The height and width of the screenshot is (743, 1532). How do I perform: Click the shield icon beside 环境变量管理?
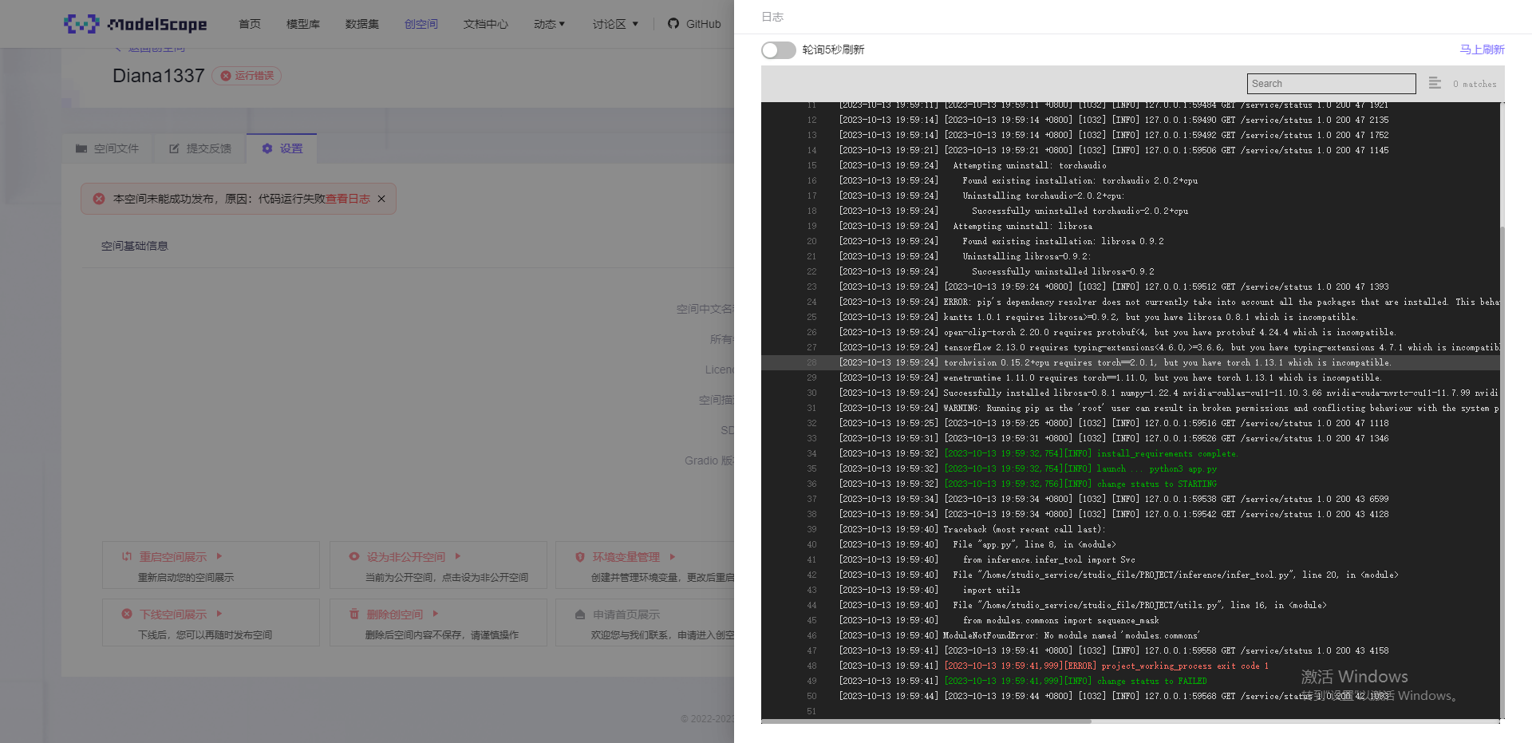click(580, 556)
